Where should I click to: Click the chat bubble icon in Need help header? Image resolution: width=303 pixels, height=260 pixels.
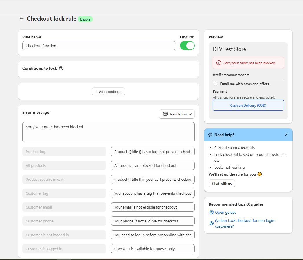coord(210,135)
